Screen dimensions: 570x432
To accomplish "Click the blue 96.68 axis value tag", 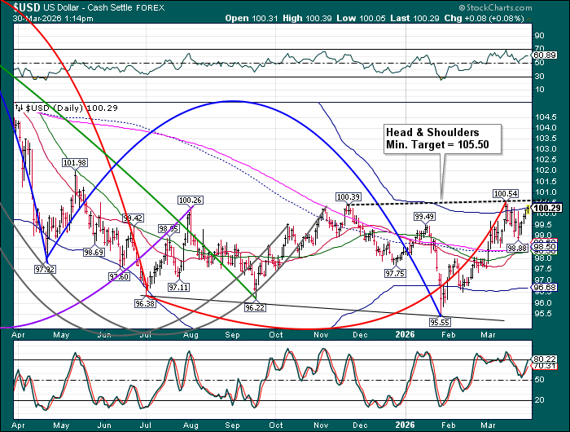I will (544, 288).
